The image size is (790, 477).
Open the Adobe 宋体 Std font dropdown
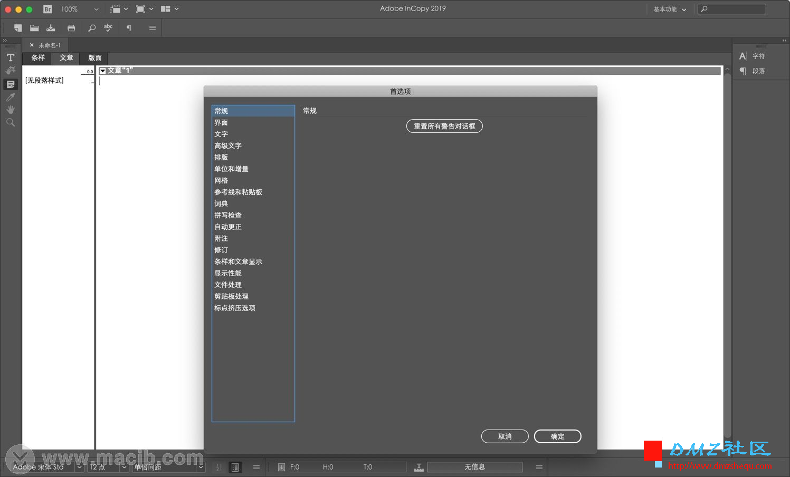tap(79, 467)
